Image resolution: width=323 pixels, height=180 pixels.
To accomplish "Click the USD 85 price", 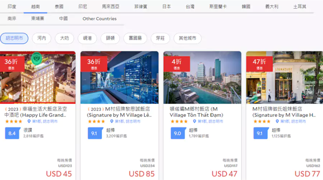I will 142,174.
